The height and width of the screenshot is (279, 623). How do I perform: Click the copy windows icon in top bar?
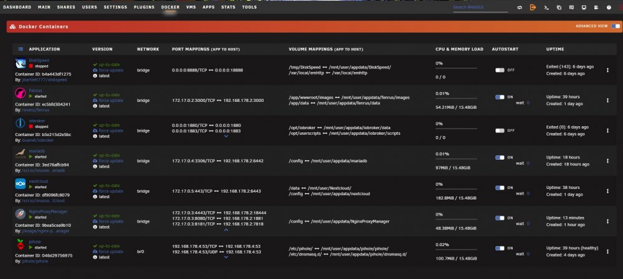pos(559,7)
